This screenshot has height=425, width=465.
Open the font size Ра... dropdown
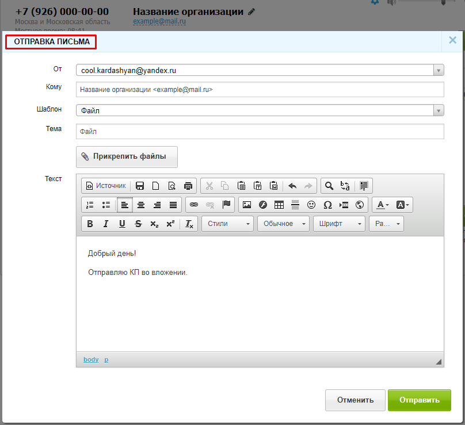pyautogui.click(x=386, y=224)
